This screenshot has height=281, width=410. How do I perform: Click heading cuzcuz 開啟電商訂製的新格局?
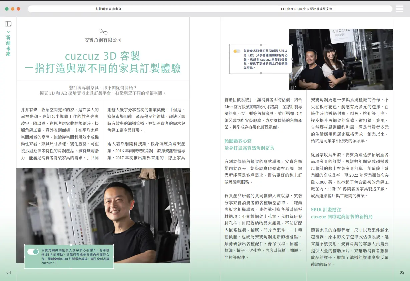coord(342,217)
